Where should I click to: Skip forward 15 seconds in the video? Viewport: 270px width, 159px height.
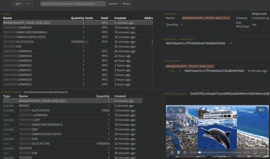(185, 152)
